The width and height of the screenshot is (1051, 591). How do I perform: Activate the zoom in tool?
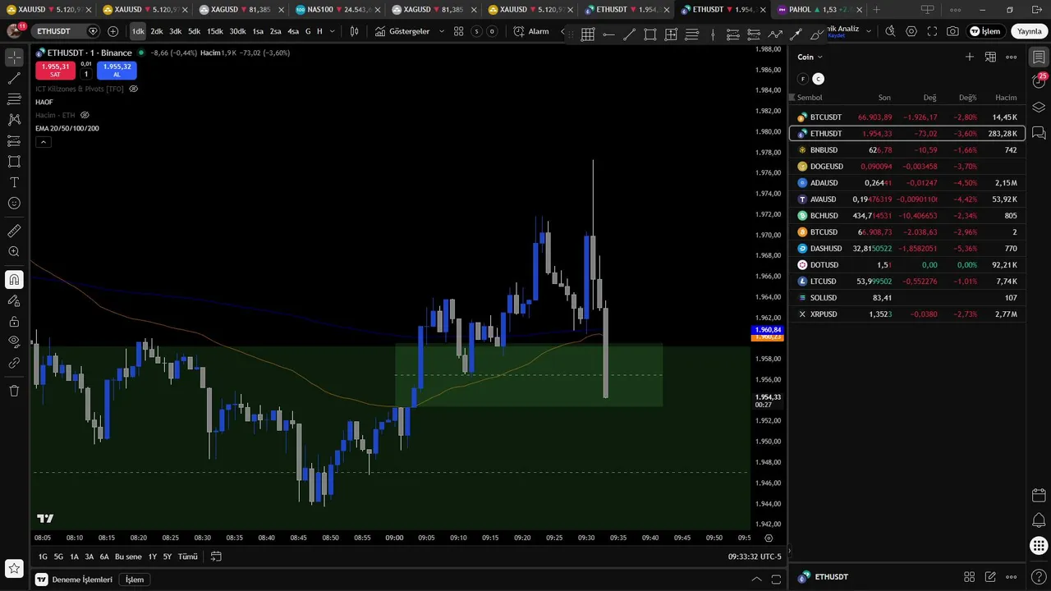(14, 252)
